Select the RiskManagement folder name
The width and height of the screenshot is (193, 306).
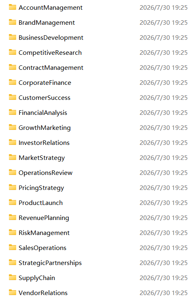[44, 233]
